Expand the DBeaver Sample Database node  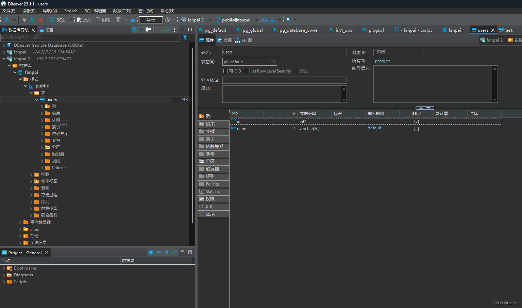point(4,45)
